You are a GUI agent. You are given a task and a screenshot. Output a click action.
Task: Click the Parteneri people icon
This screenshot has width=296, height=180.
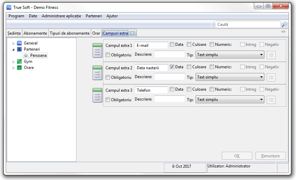click(19, 49)
